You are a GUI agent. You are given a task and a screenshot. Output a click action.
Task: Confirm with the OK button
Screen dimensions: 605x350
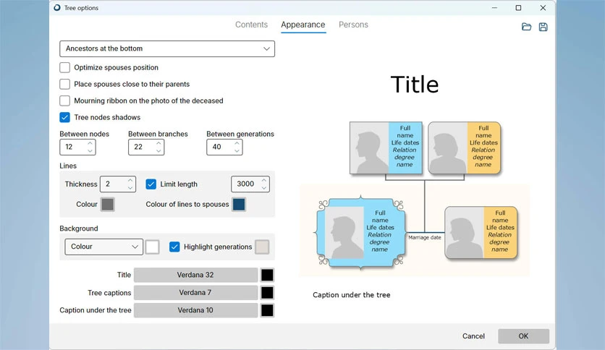pos(523,336)
